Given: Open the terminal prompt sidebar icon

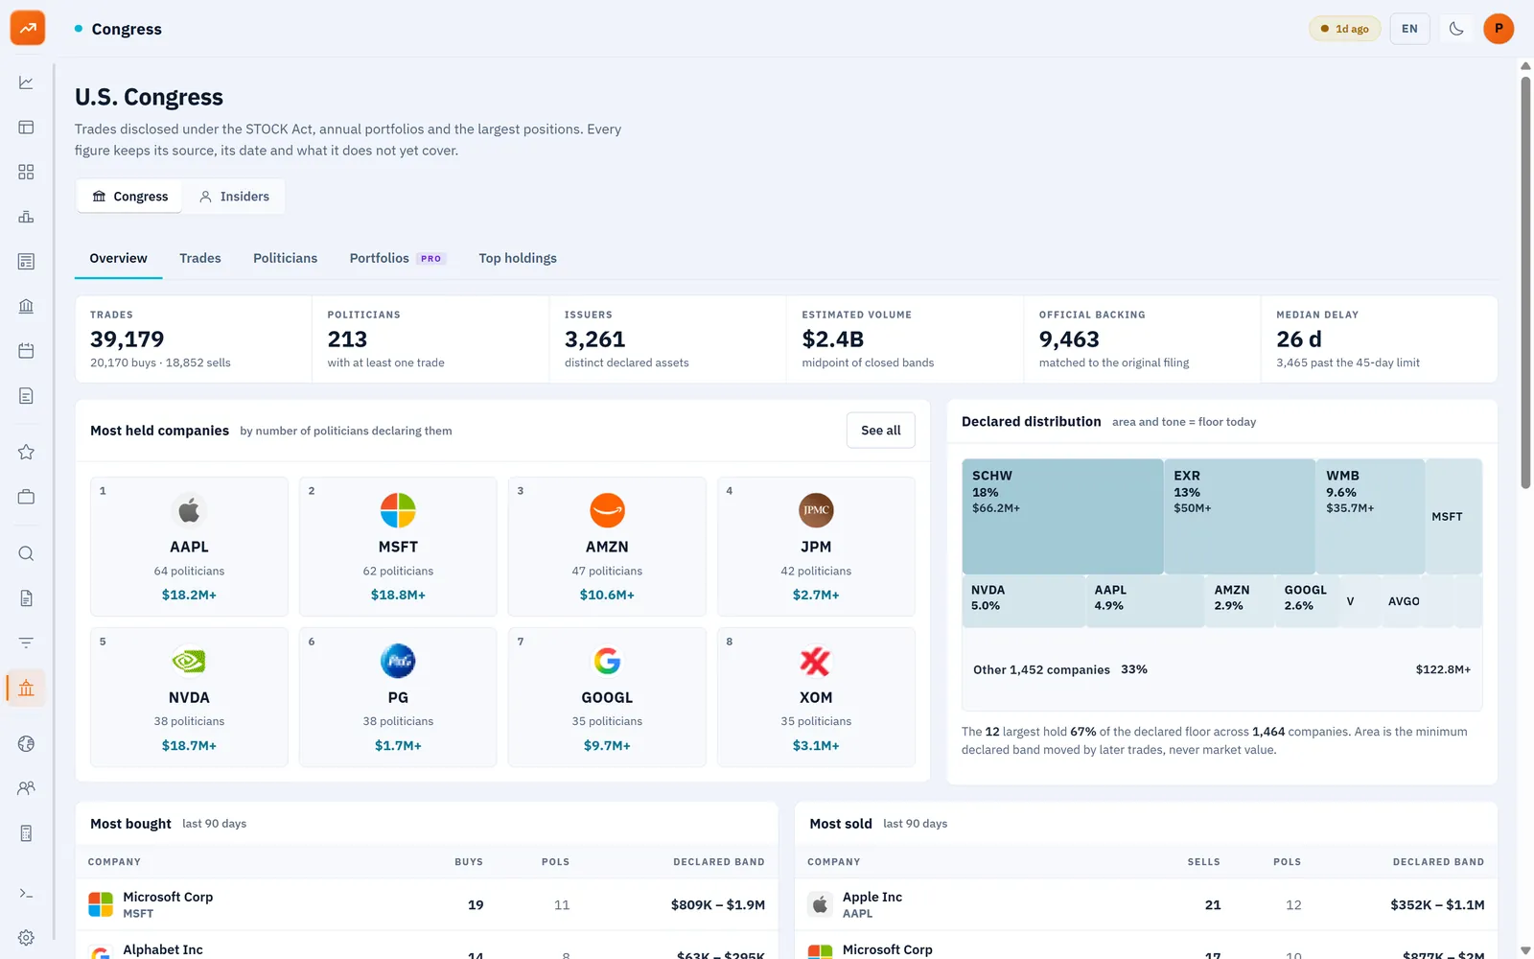Looking at the screenshot, I should click(x=26, y=894).
